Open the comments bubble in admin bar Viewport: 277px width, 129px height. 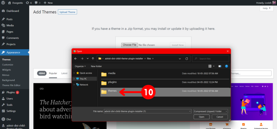point(37,3)
